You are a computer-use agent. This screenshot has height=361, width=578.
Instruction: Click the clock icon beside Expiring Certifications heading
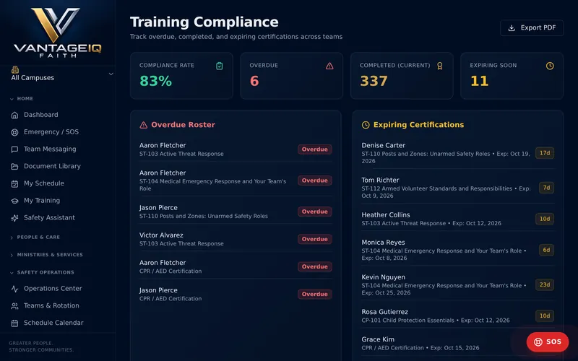(366, 125)
